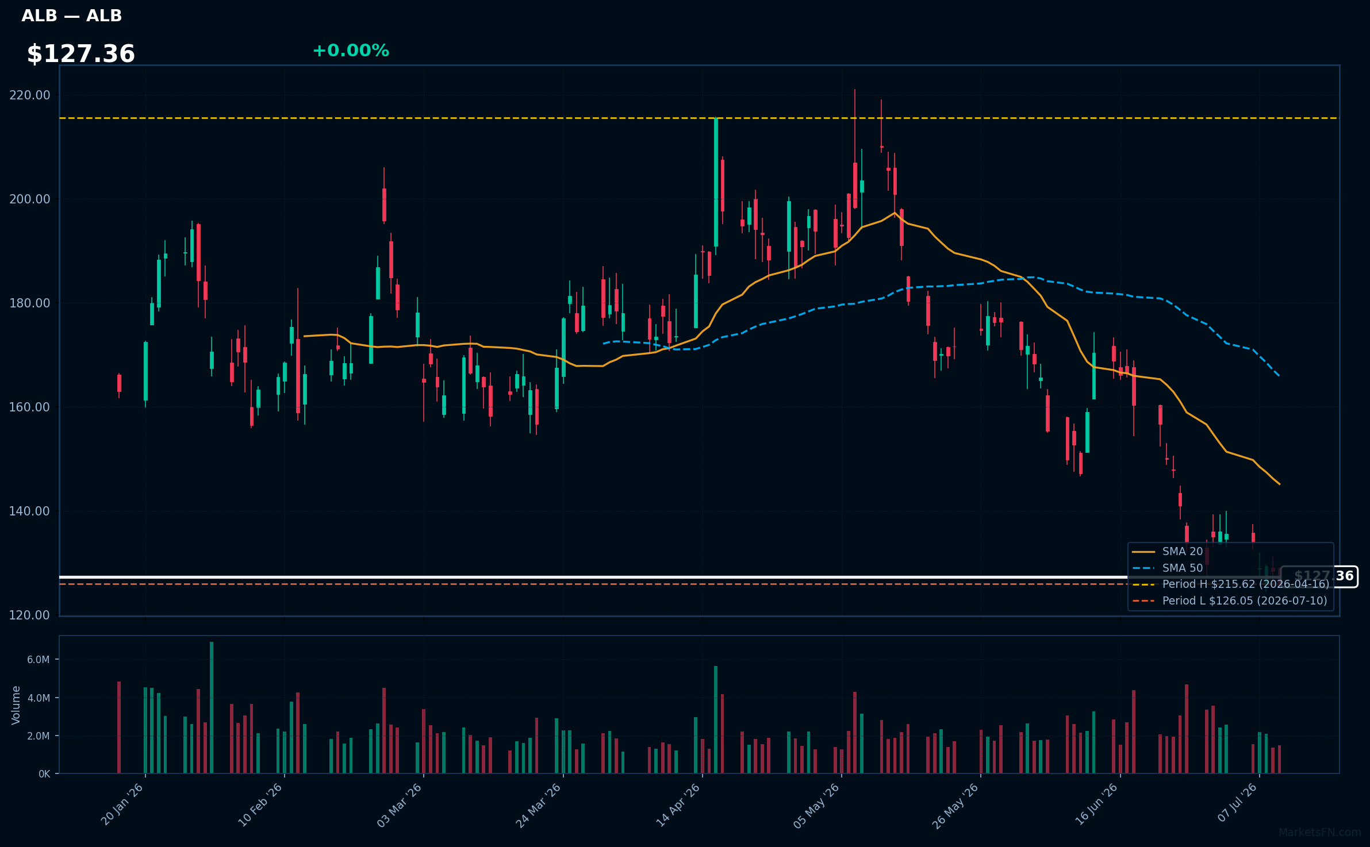Click the Period H $215.62 legend entry
Viewport: 1370px width, 847px height.
[x=1230, y=584]
